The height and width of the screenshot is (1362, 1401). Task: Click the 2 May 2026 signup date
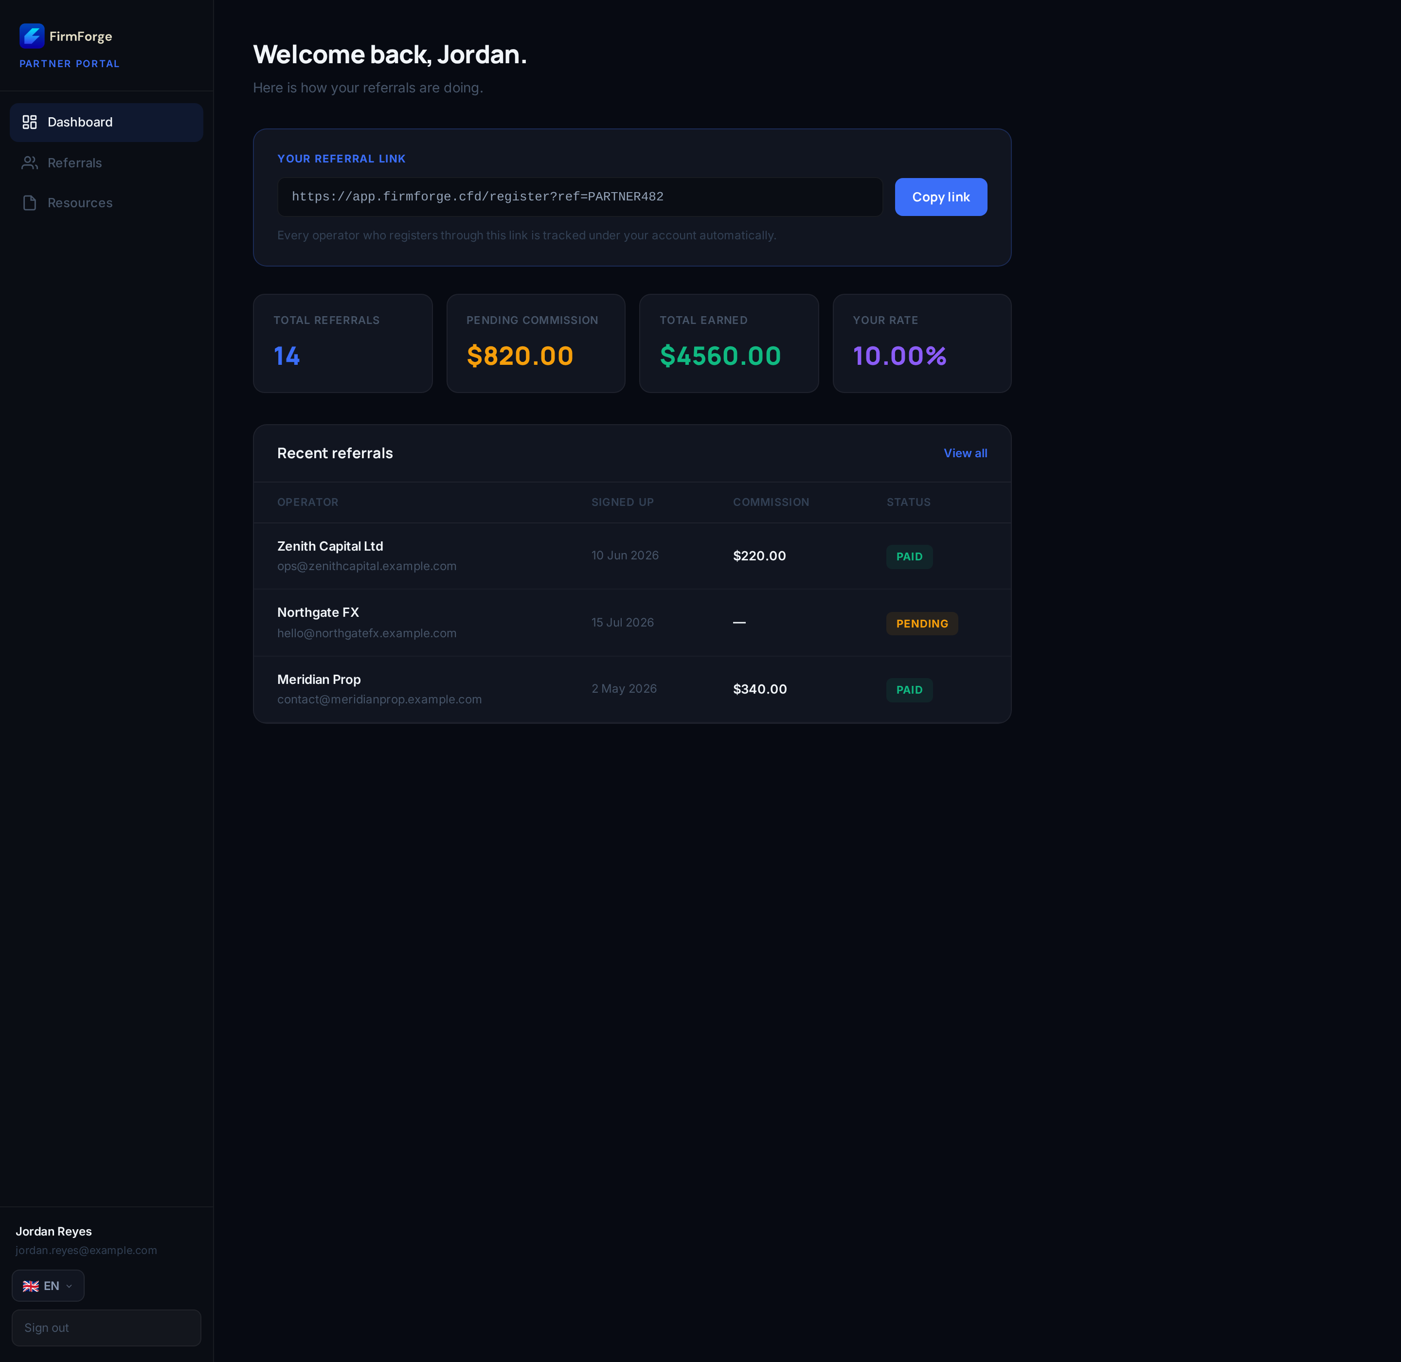coord(624,689)
